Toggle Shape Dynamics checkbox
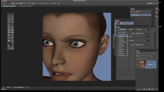 click(x=118, y=34)
